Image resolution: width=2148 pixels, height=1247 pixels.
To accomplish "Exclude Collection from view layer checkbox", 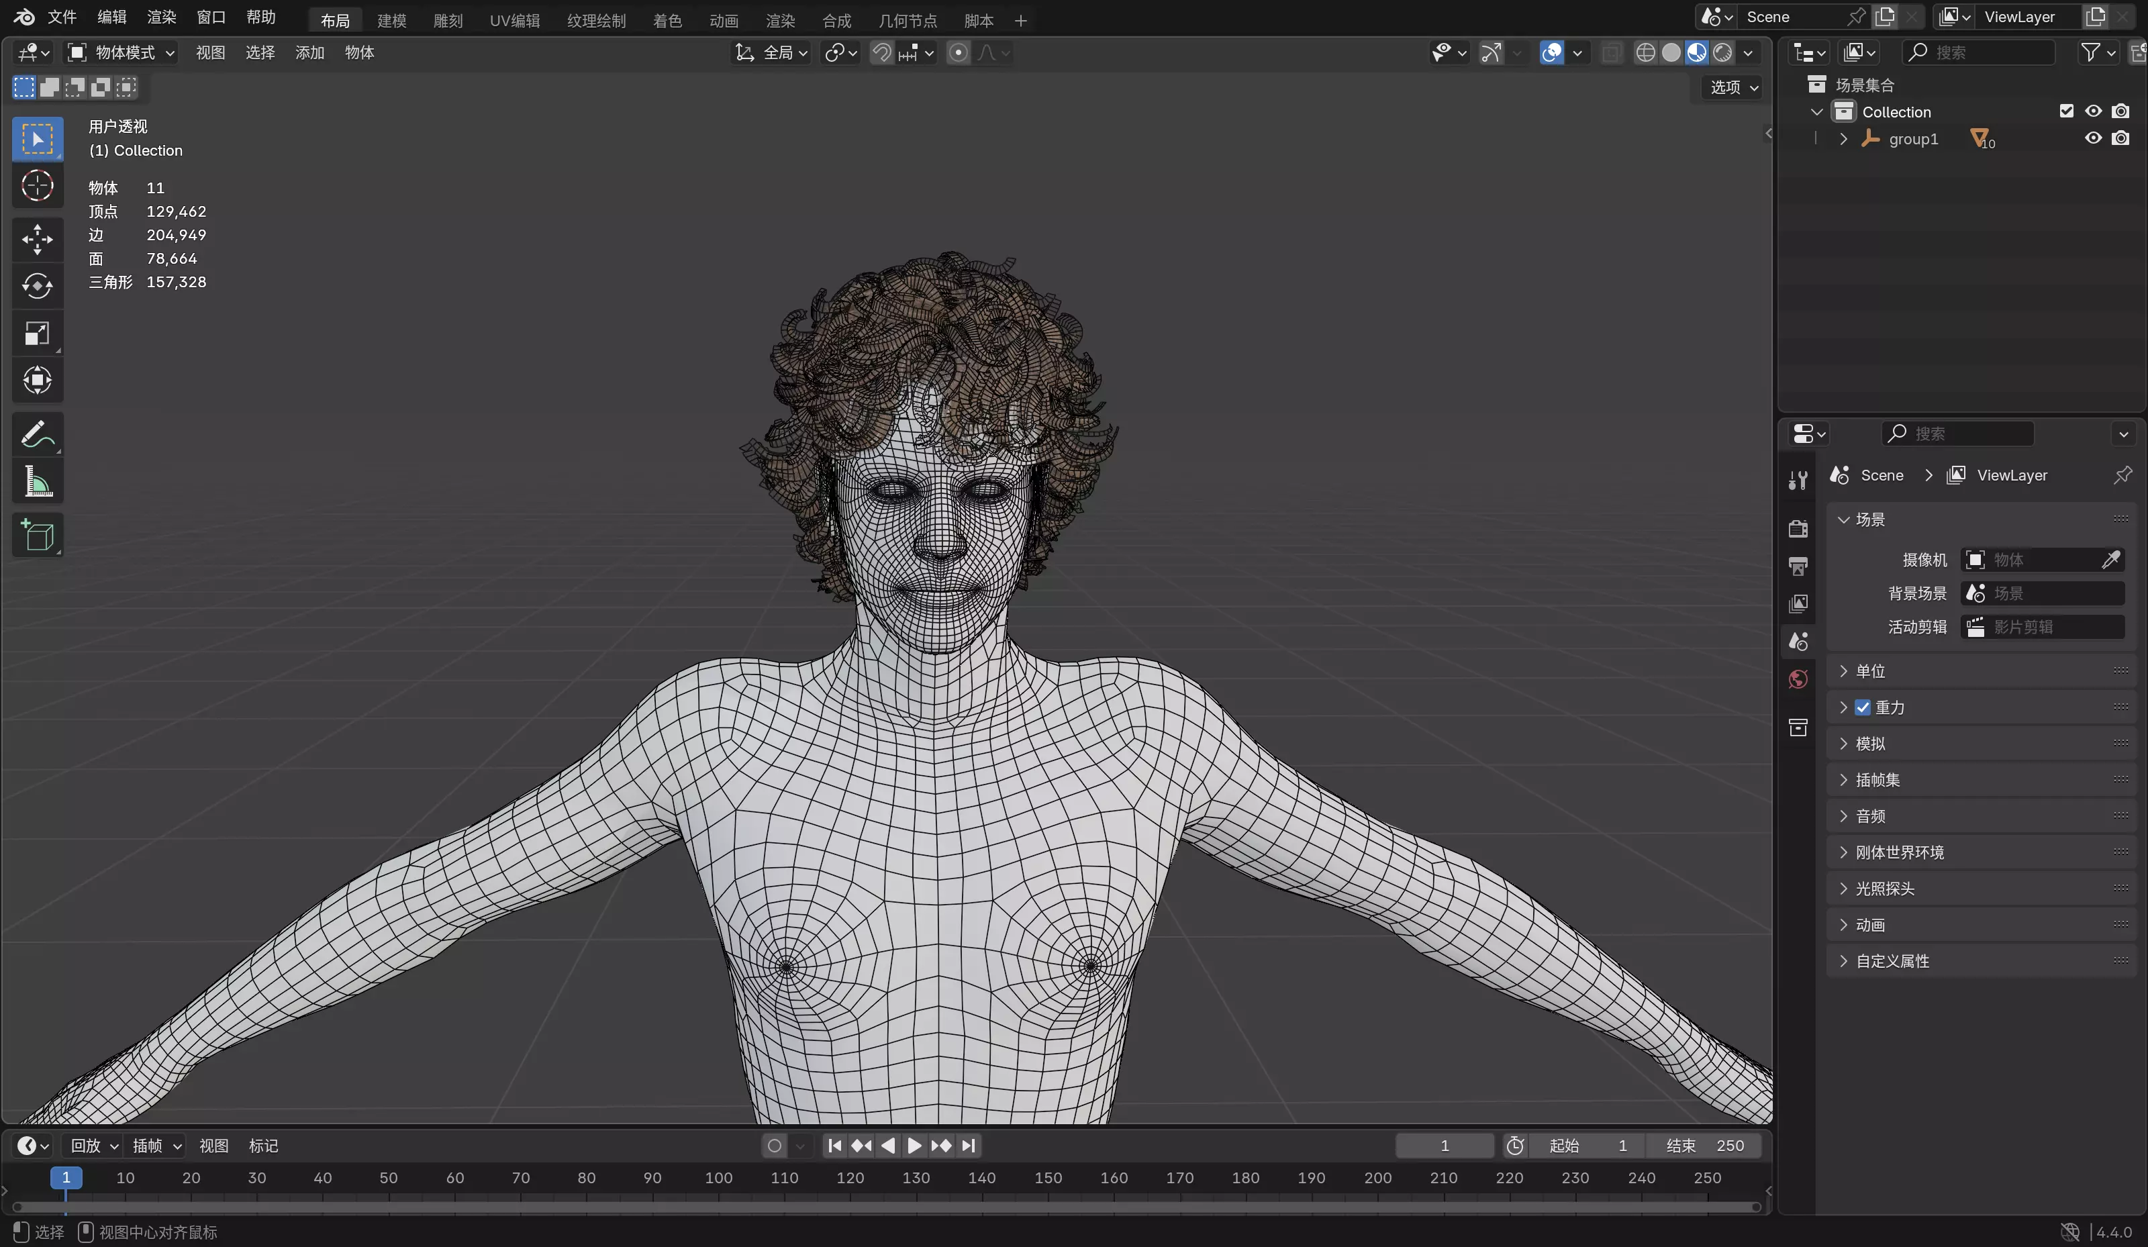I will pyautogui.click(x=2066, y=111).
